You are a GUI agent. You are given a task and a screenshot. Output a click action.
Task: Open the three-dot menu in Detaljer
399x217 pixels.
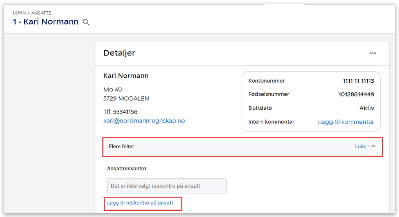tap(373, 53)
